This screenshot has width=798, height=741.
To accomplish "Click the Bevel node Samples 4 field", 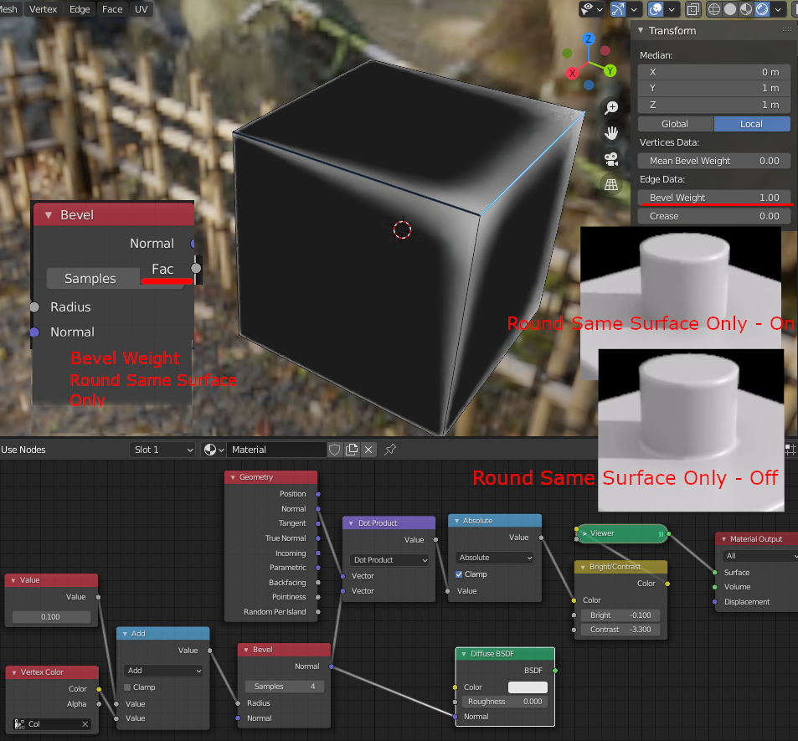I will pos(284,687).
